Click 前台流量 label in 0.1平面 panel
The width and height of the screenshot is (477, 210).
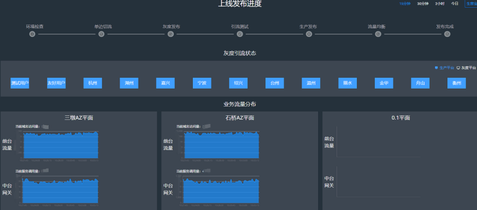tap(329, 142)
